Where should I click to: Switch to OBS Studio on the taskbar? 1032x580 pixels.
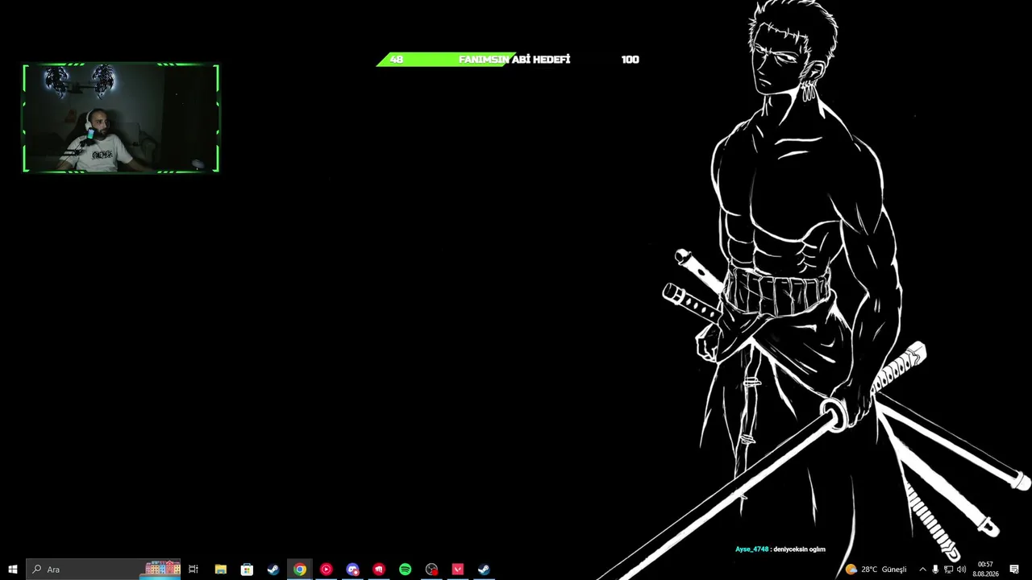pyautogui.click(x=431, y=570)
